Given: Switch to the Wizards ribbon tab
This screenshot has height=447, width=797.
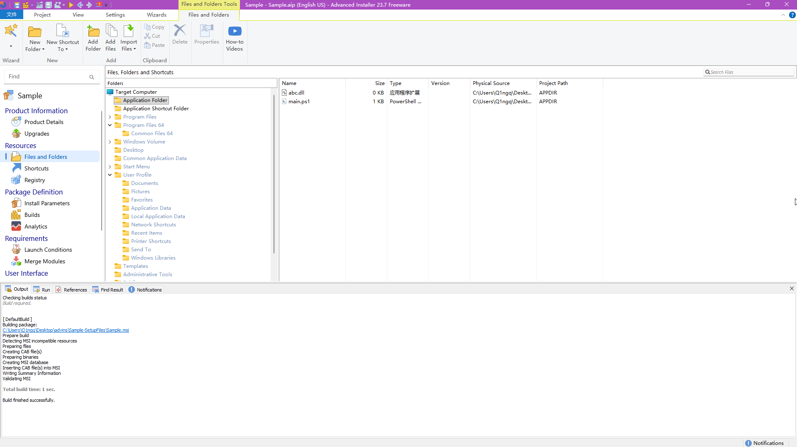Looking at the screenshot, I should coord(156,15).
